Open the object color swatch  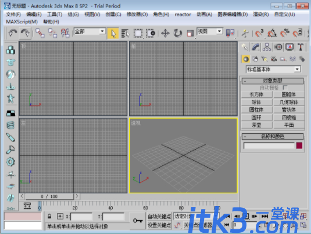click(299, 146)
